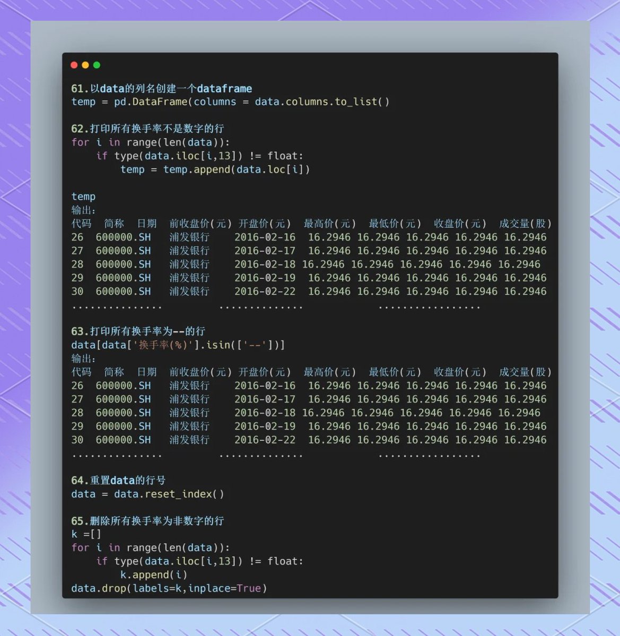The height and width of the screenshot is (636, 620).
Task: Click "2016-02-18" date in section 63 output
Action: tap(265, 412)
